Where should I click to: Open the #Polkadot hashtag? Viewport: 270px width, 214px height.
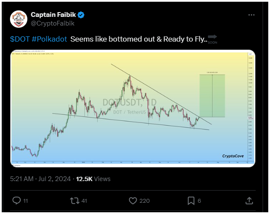point(49,39)
